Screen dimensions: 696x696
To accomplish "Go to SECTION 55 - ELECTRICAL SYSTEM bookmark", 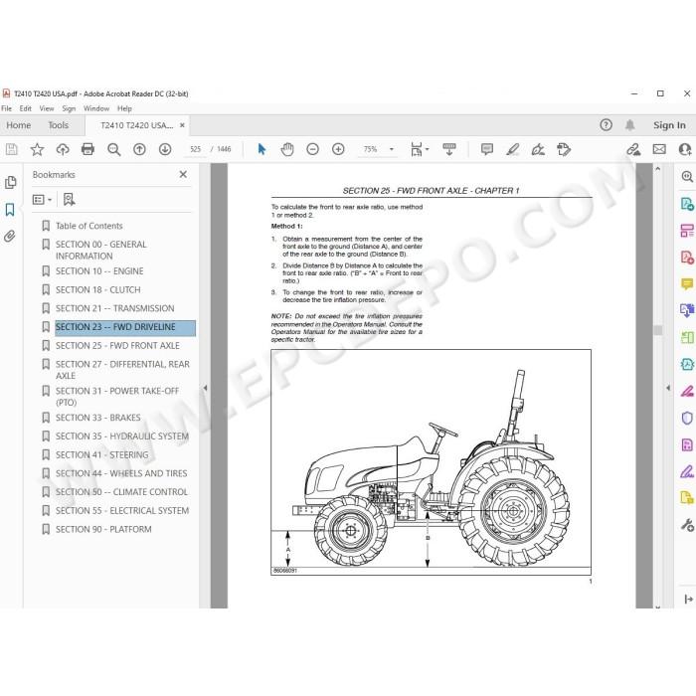I will point(122,511).
